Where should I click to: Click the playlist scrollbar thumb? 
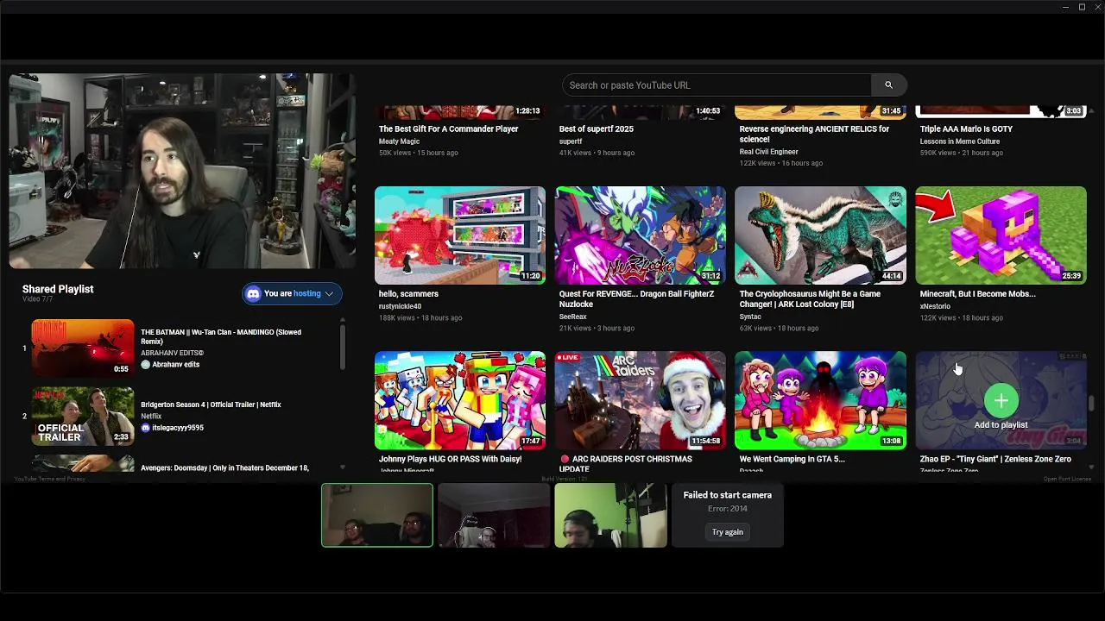point(343,348)
